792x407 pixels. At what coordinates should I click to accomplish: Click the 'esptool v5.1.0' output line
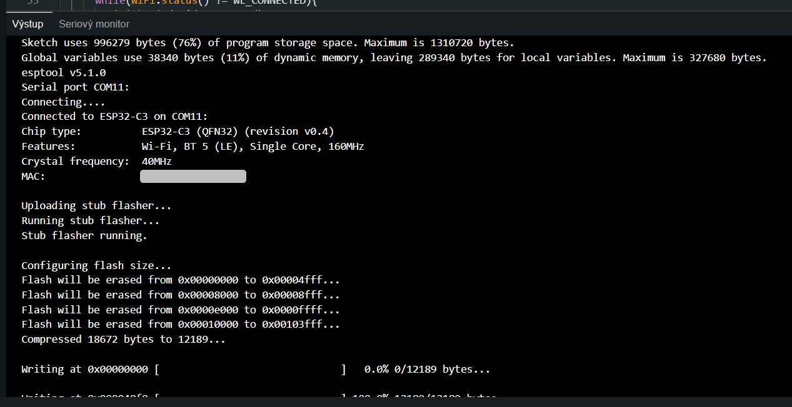point(63,72)
